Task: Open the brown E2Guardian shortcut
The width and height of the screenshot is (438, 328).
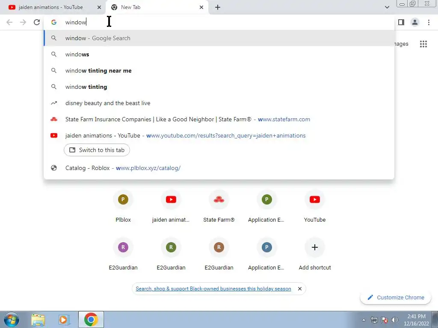Action: 219,254
